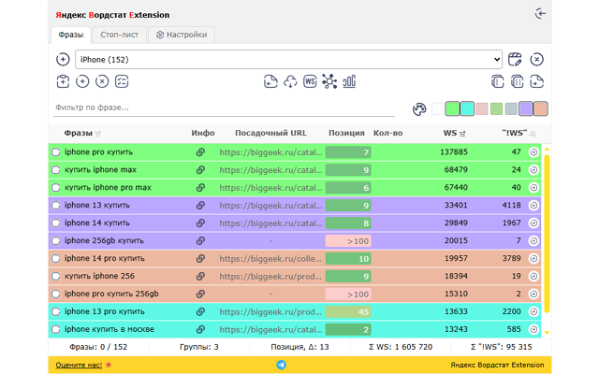Image resolution: width=599 pixels, height=374 pixels.
Task: Select the bright green color swatch
Action: [453, 108]
